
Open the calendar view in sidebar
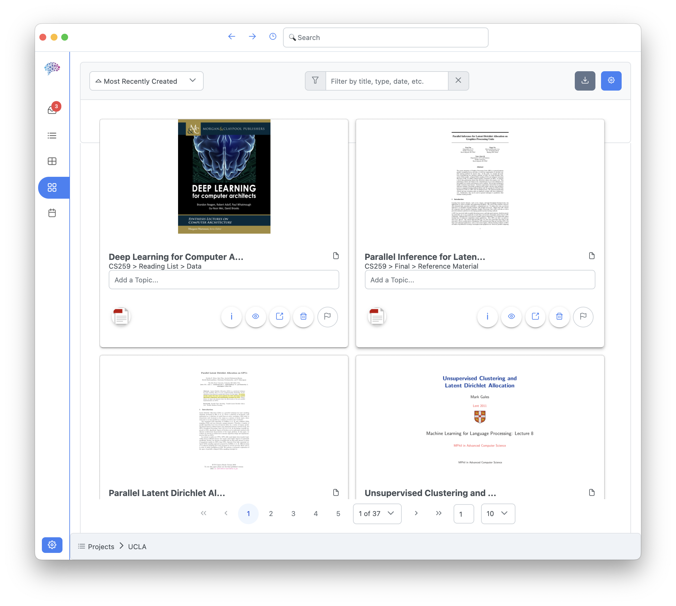click(52, 213)
